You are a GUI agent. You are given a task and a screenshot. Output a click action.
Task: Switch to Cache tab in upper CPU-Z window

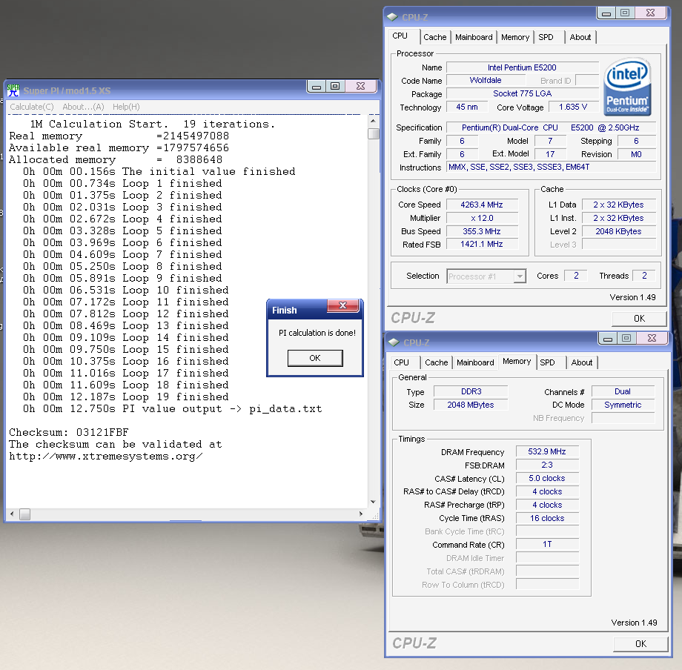[435, 37]
